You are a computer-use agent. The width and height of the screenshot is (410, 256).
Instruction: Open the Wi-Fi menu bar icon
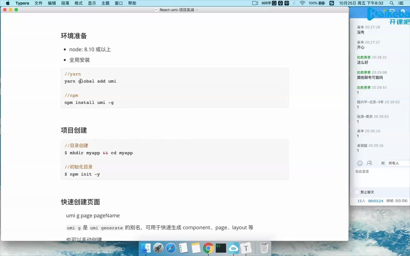pyautogui.click(x=302, y=3)
